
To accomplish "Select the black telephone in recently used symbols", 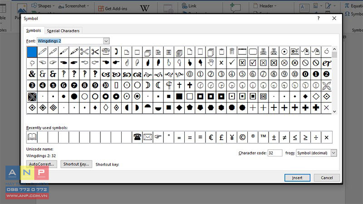I will coord(137,137).
